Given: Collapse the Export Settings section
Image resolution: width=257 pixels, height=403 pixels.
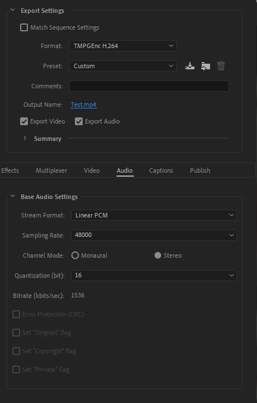Looking at the screenshot, I should 13,10.
